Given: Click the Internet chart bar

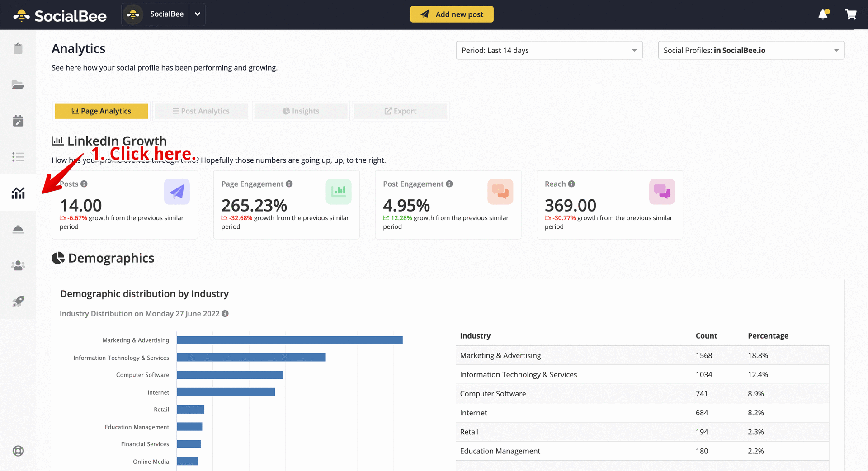Looking at the screenshot, I should click(226, 392).
